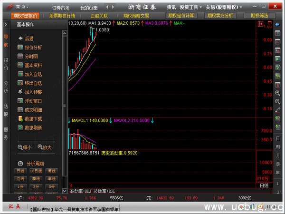Viewport: 285px width, 214px height.
Task: Click the zoom-out magnifier in right toolbar
Action: (277, 102)
